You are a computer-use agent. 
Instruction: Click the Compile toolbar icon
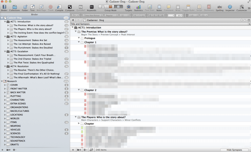(x=59, y=7)
